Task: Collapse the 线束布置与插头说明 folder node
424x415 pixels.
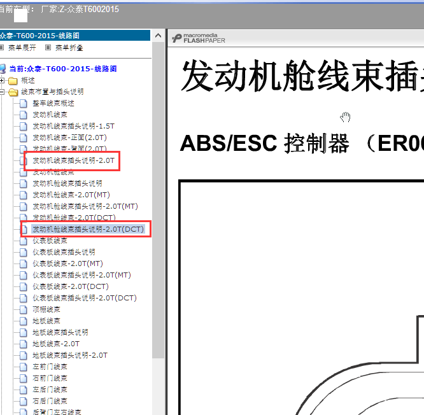Action: click(2, 92)
